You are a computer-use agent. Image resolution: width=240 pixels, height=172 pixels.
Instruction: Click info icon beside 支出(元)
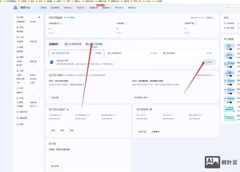coord(171,115)
